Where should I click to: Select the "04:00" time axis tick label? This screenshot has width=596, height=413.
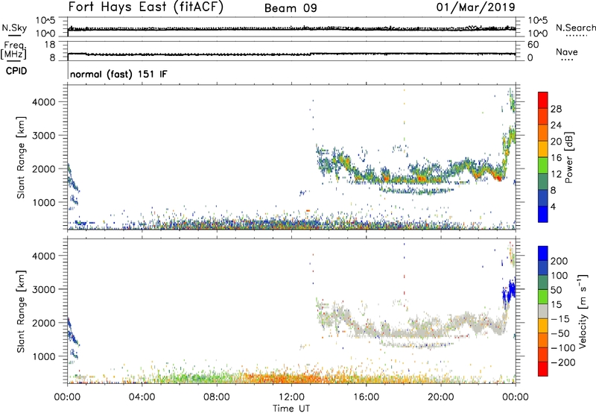click(142, 397)
